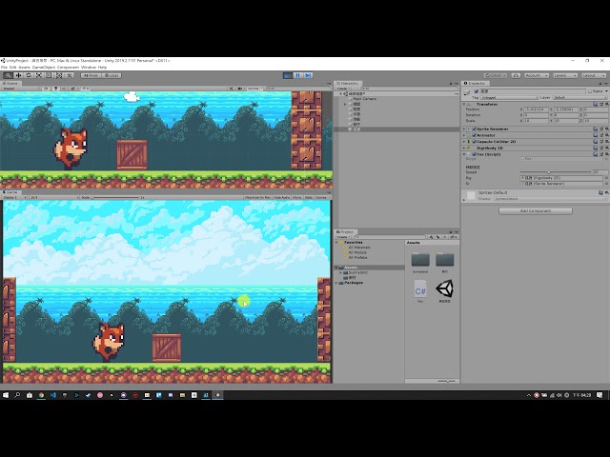
Task: Collapse the Fox (Script) component
Action: (x=464, y=154)
